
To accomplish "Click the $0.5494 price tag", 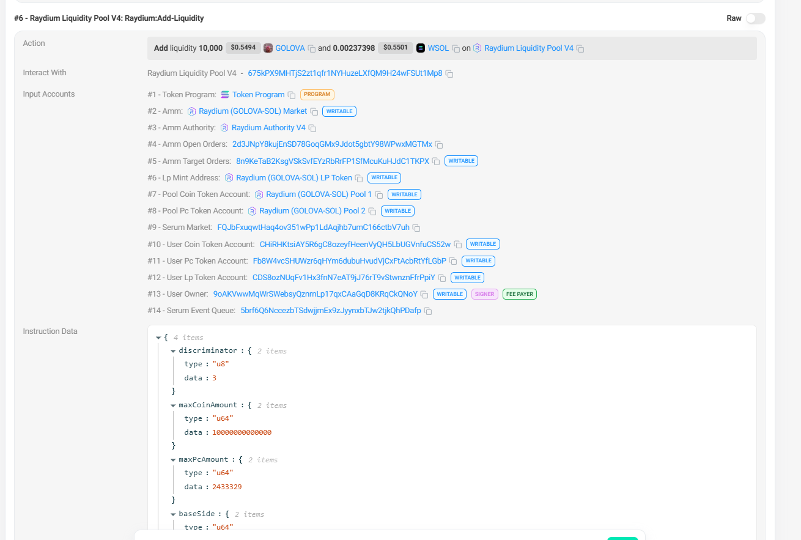I will (x=243, y=48).
